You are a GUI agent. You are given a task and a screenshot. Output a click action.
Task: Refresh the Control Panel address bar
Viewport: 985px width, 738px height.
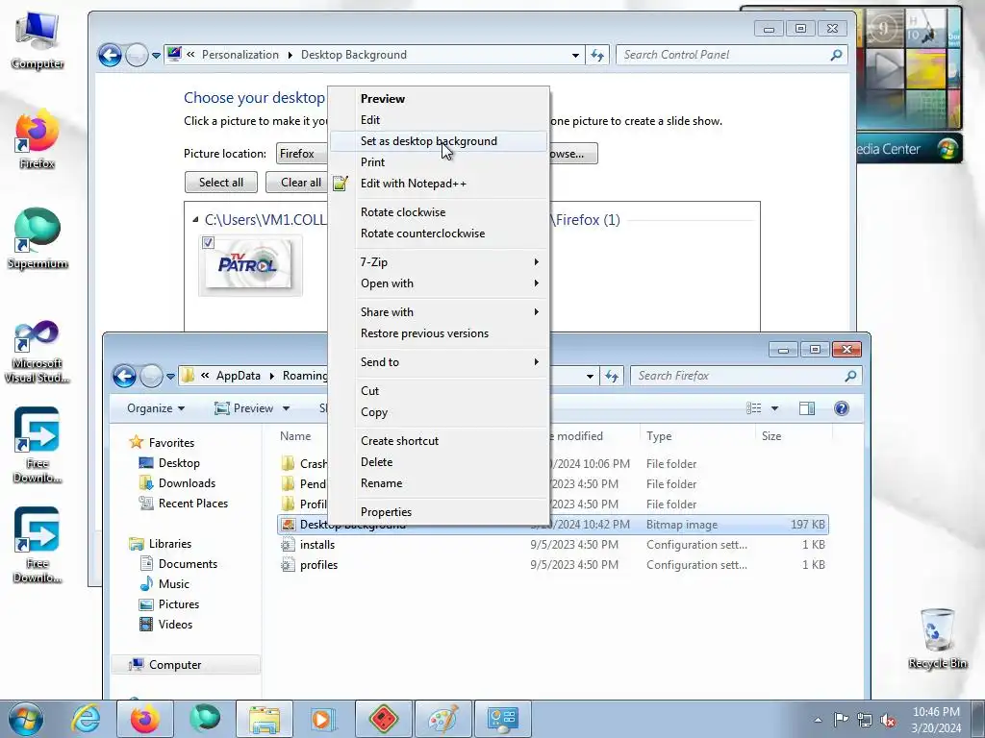tap(597, 55)
